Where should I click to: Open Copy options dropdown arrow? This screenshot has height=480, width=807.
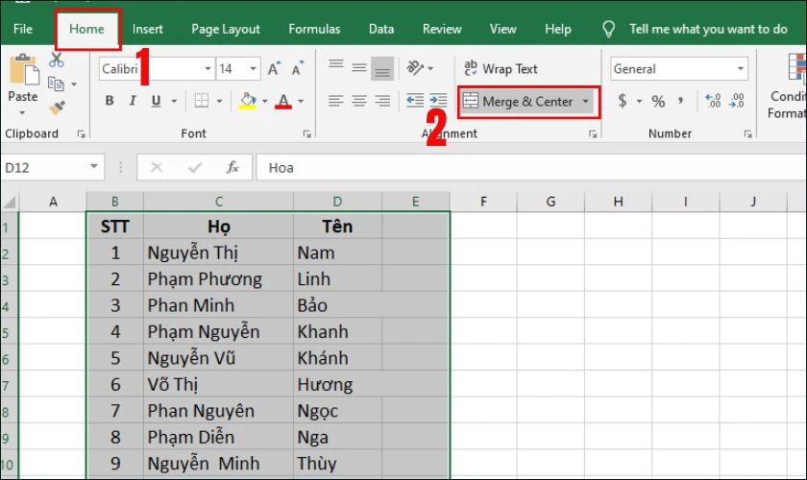tap(74, 84)
